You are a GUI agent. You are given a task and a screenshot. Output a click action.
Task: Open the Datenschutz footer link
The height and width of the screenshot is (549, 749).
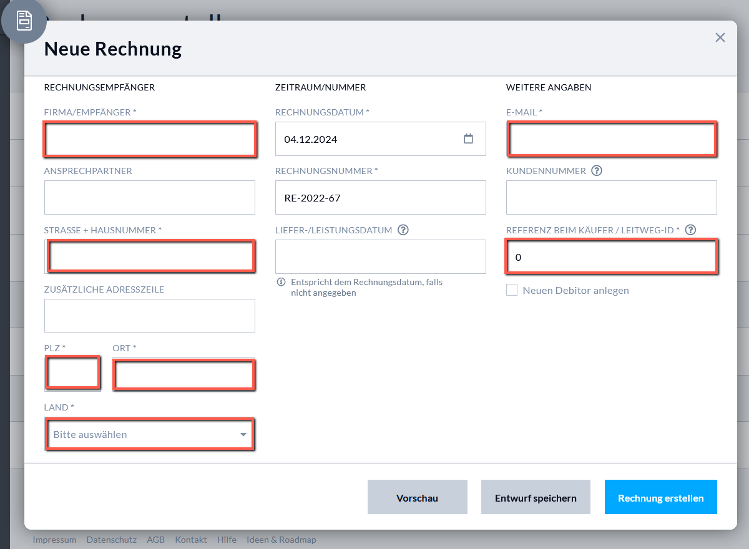pyautogui.click(x=111, y=540)
